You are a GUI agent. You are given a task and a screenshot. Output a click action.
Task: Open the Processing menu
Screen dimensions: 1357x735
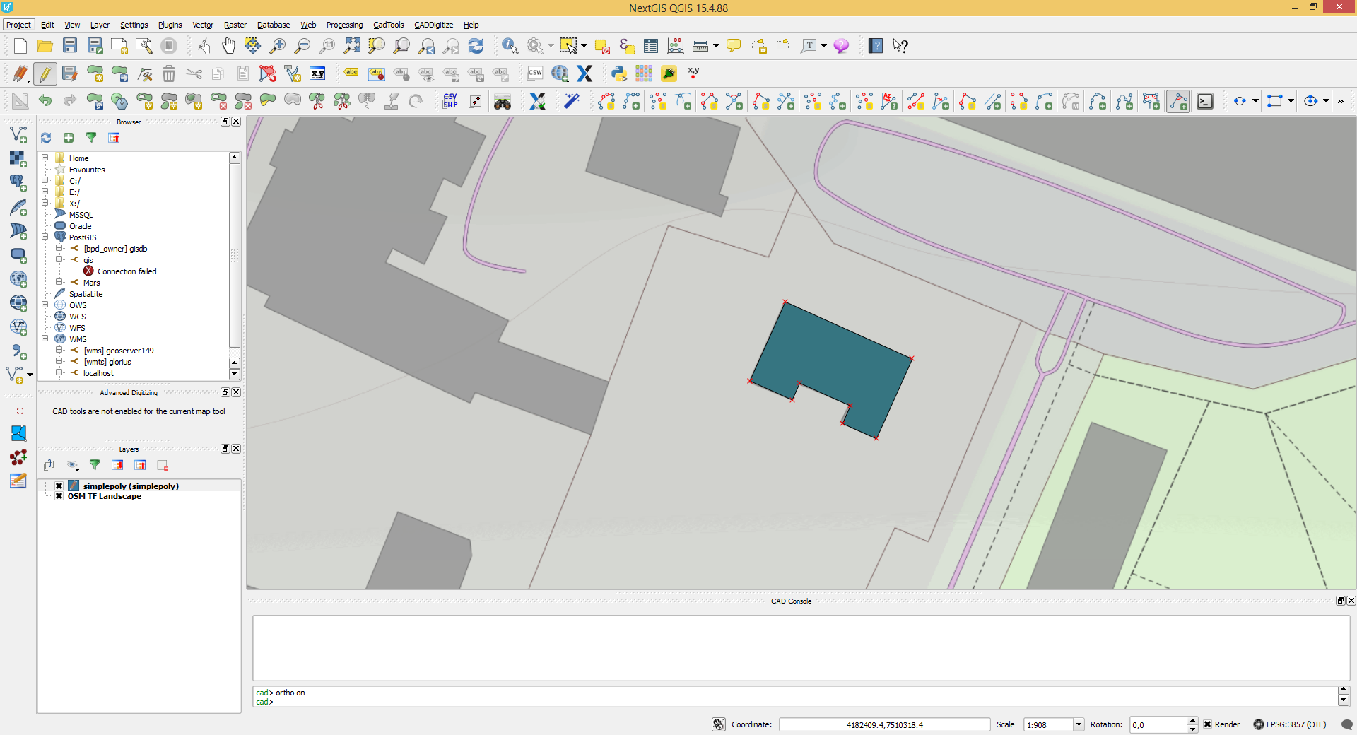(344, 25)
